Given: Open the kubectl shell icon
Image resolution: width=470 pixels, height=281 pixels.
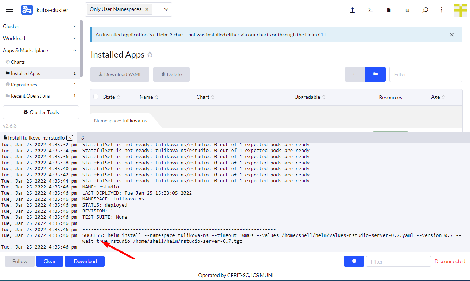Looking at the screenshot, I should click(370, 10).
